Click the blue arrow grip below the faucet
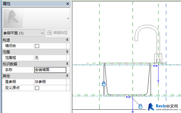 (x=158, y=81)
